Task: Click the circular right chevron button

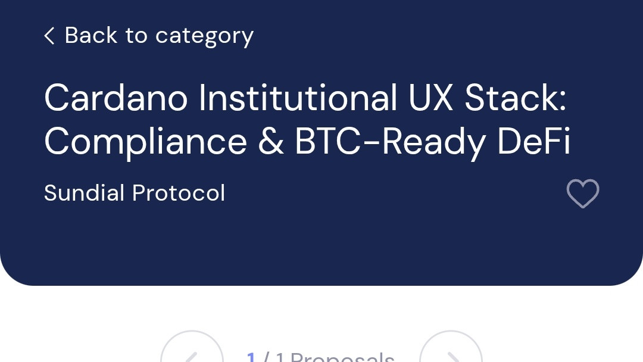Action: click(451, 347)
